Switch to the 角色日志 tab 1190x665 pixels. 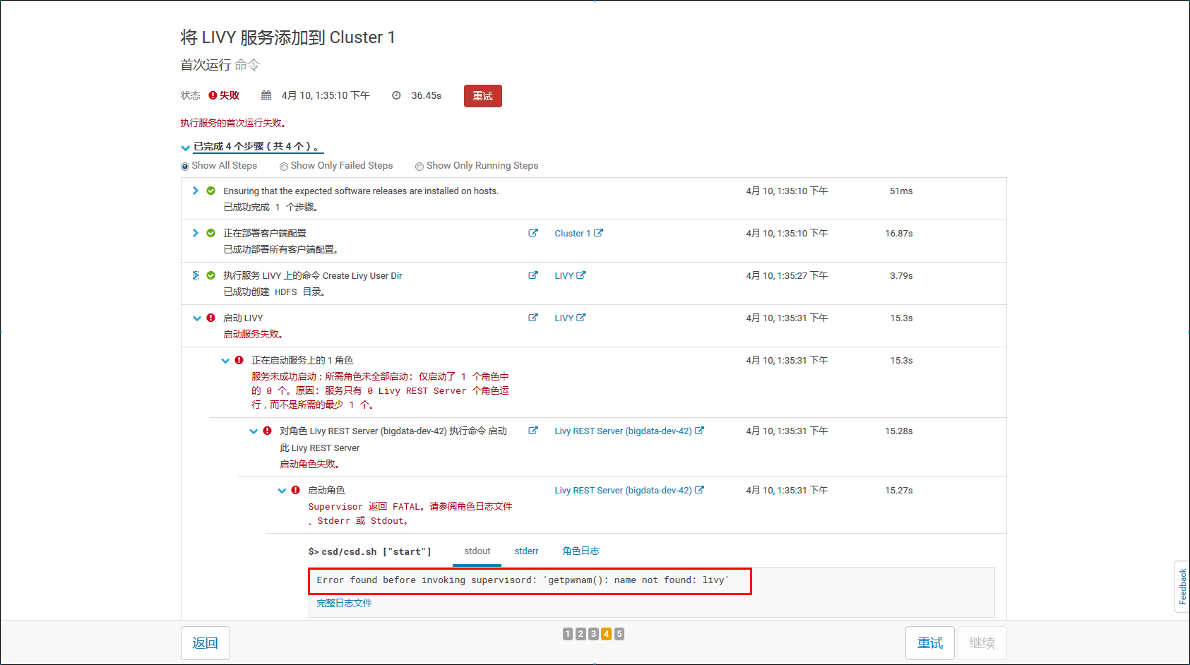pos(581,551)
